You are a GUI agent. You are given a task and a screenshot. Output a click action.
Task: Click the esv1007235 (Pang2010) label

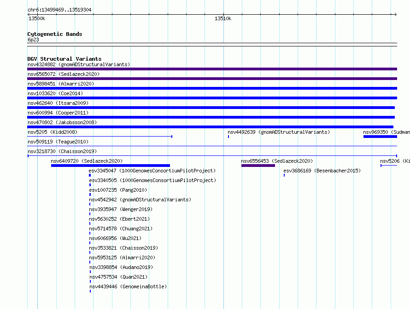pyautogui.click(x=118, y=190)
